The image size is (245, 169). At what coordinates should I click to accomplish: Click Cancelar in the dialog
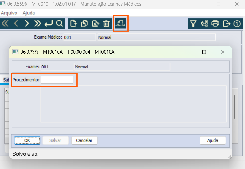84,140
